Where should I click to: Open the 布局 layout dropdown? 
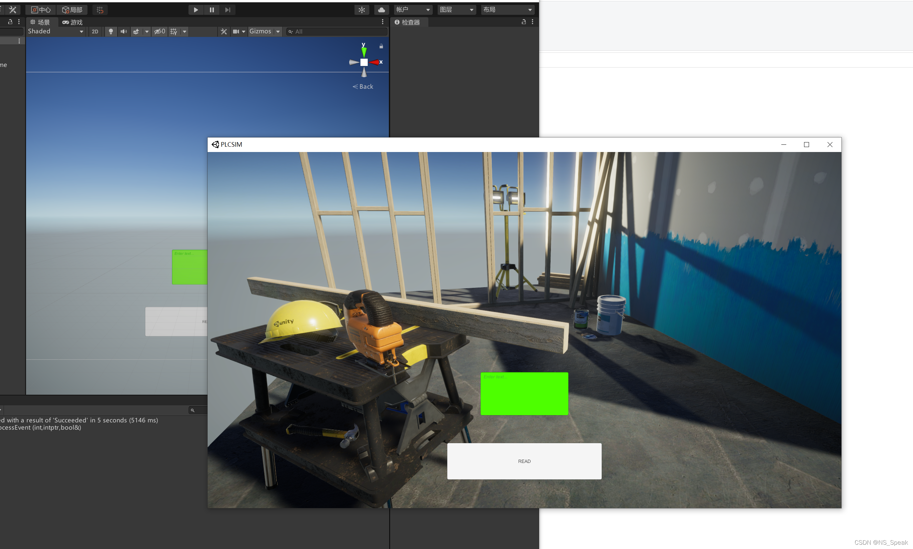click(507, 10)
